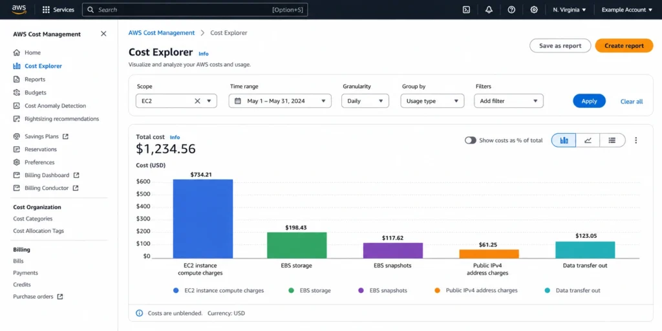Open the N. Virginia region selector
Viewport: 662px width, 331px height.
tap(570, 10)
